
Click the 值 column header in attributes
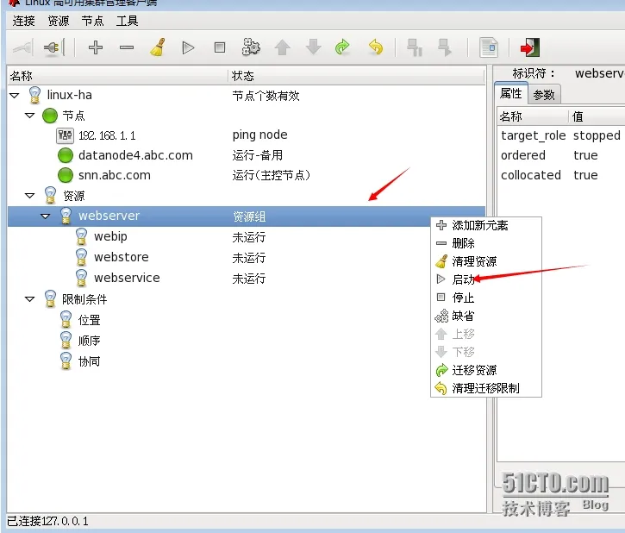click(578, 116)
